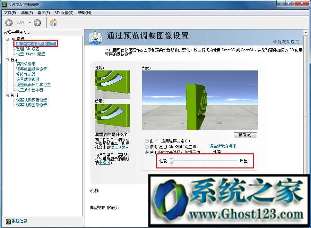Click the page header 3D cube icon
311x228 pixels.
96,37
